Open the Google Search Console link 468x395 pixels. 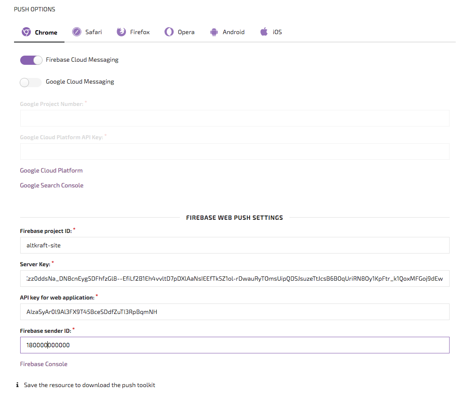(52, 185)
